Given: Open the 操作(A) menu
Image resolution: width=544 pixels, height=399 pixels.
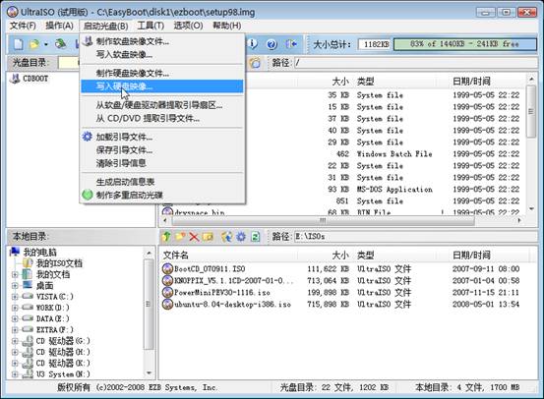Looking at the screenshot, I should pyautogui.click(x=59, y=26).
